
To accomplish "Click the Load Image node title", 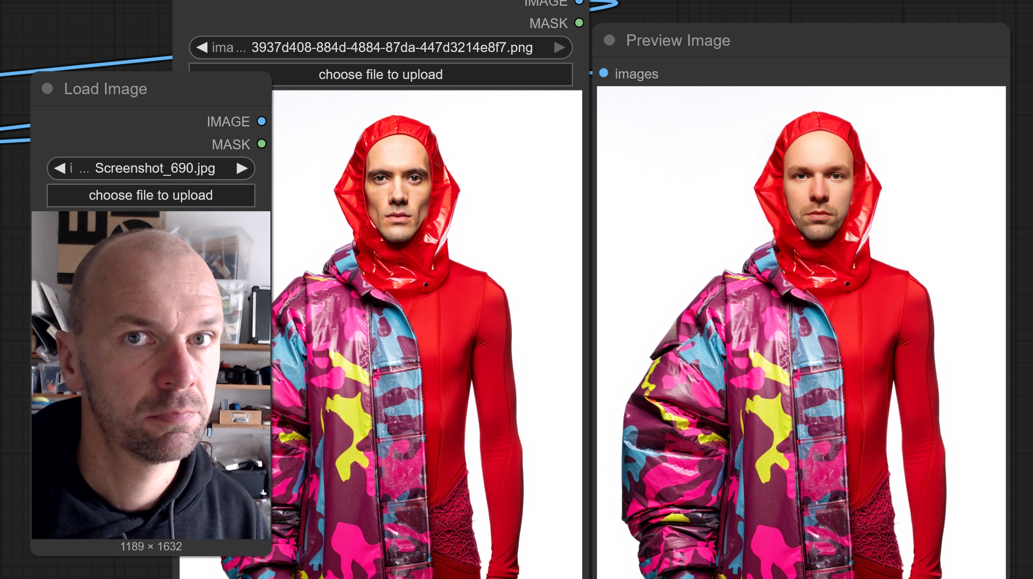I will [x=106, y=88].
